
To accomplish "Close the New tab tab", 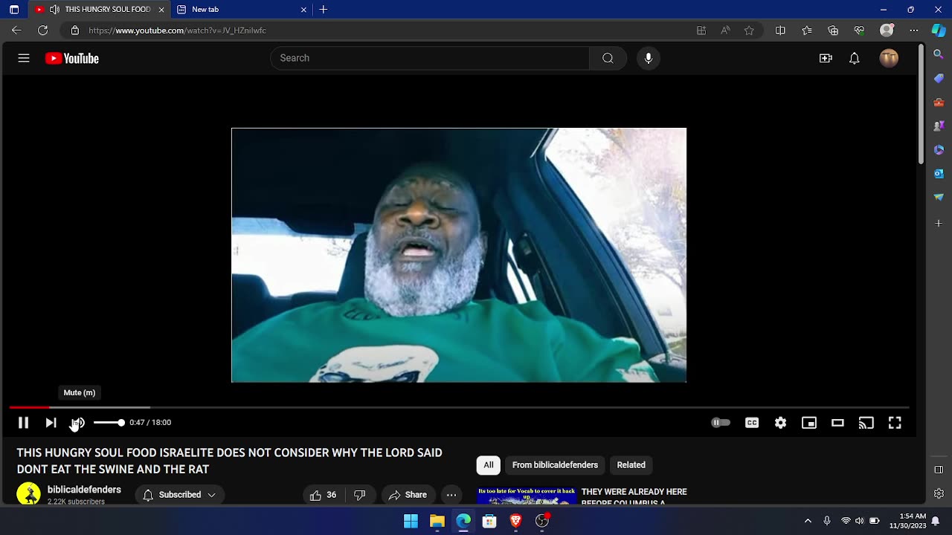I will (303, 10).
